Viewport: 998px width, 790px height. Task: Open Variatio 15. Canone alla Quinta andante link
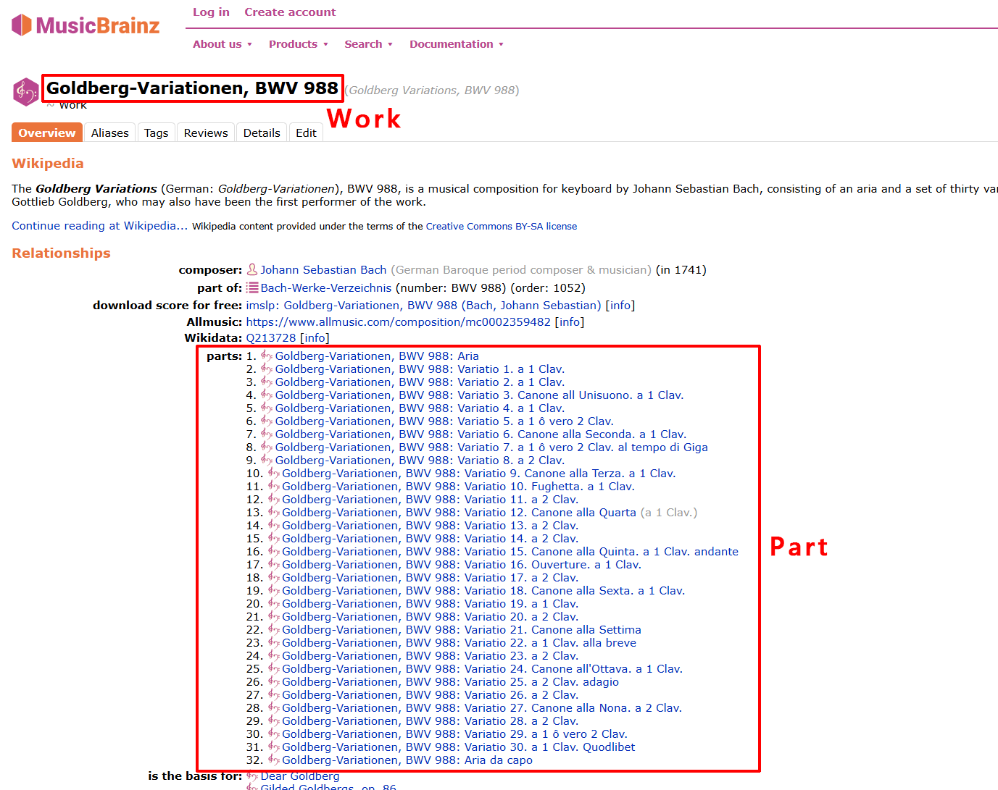point(510,552)
